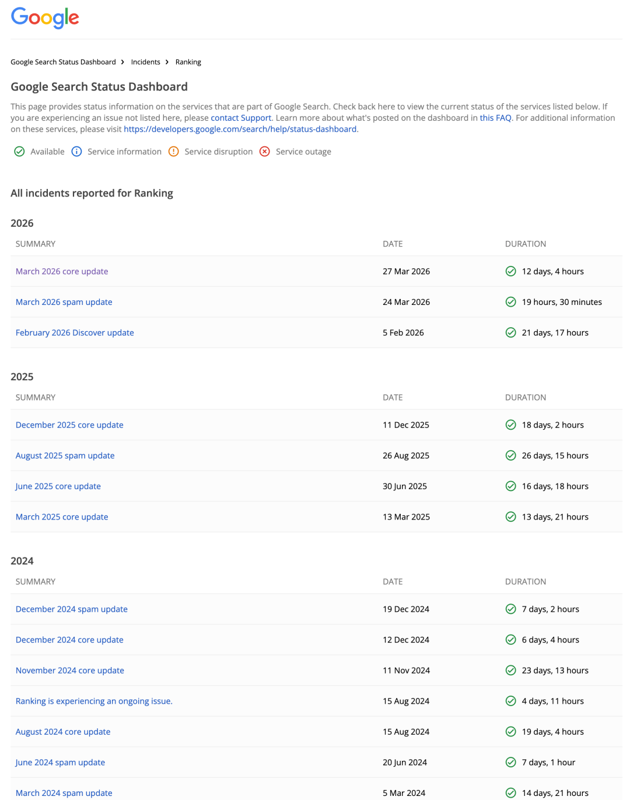The width and height of the screenshot is (630, 800).
Task: Click the red Service outage legend icon
Action: (x=265, y=152)
